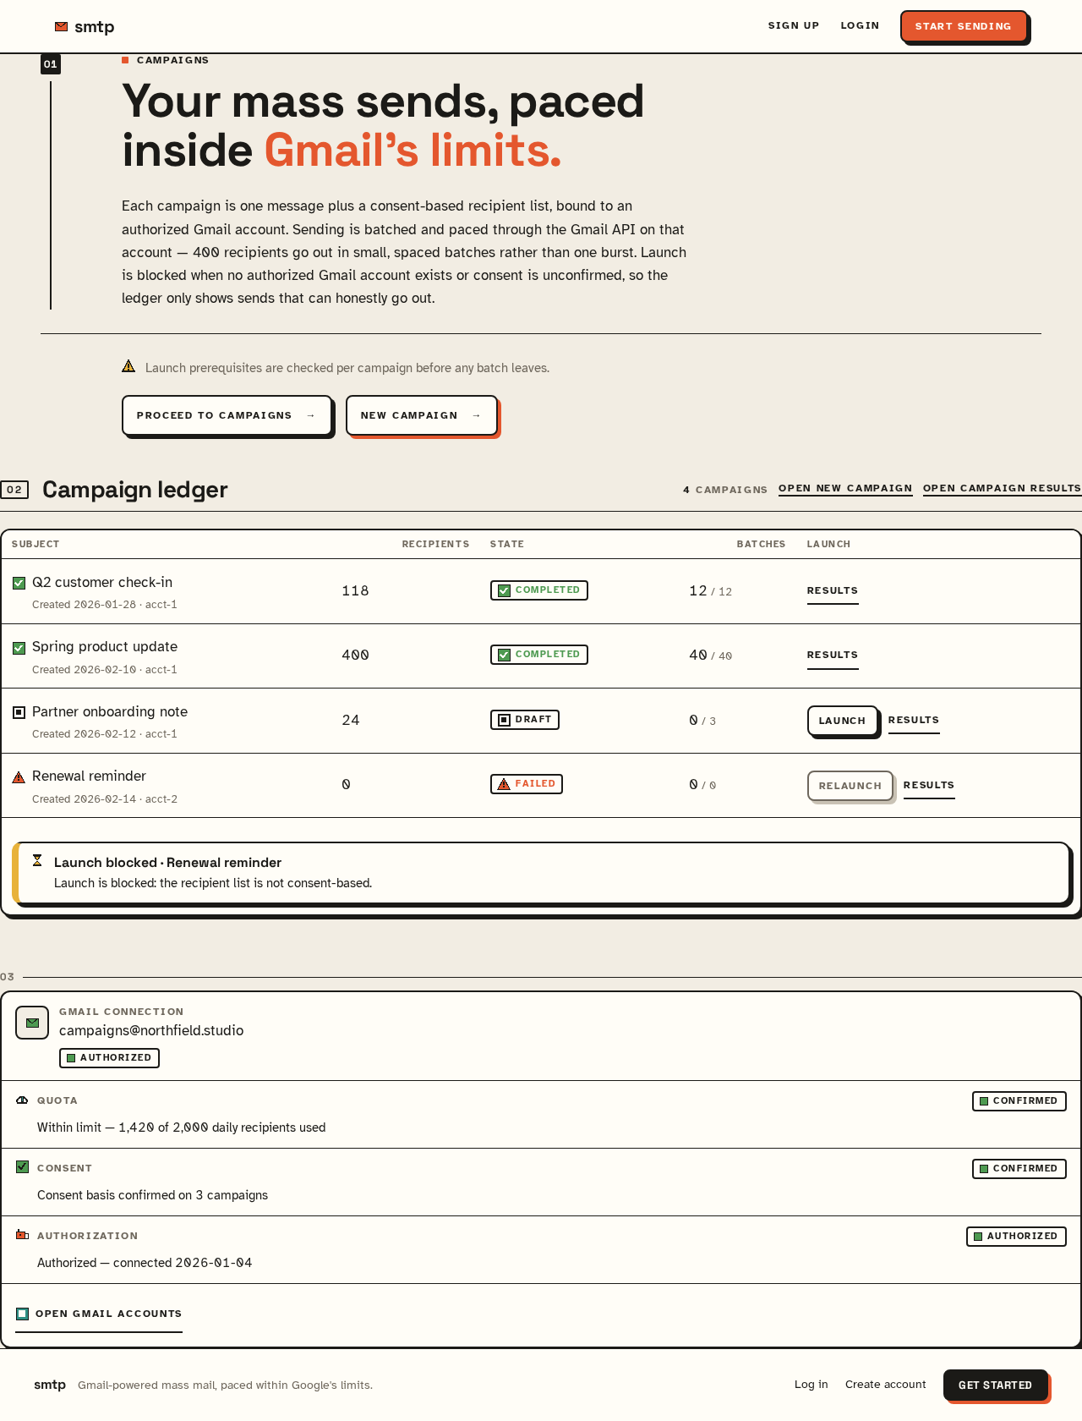Click the Authorization icon
The width and height of the screenshot is (1082, 1421).
click(x=22, y=1235)
